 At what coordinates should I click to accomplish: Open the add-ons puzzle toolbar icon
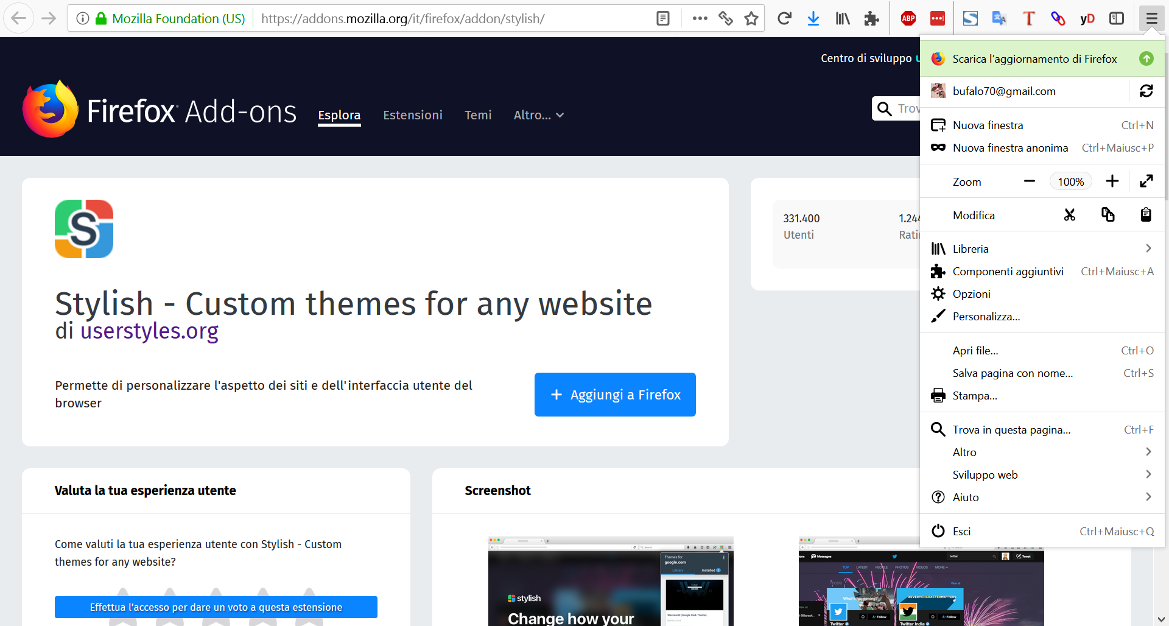click(x=871, y=18)
